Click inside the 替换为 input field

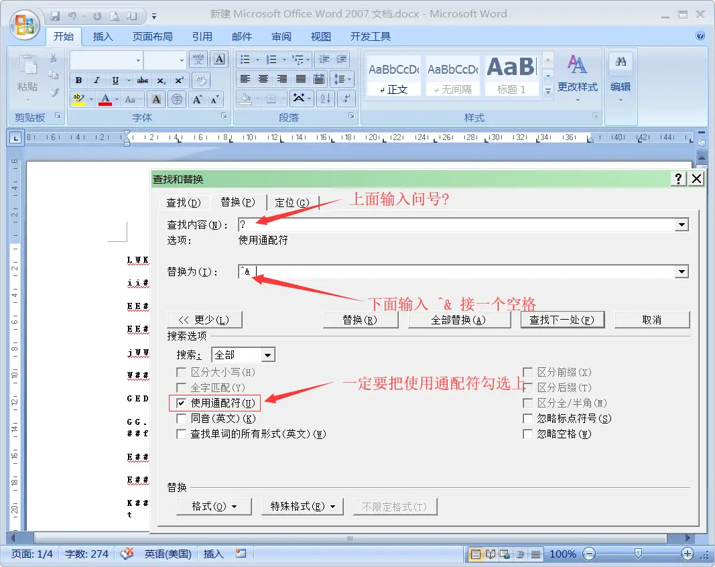click(x=456, y=272)
